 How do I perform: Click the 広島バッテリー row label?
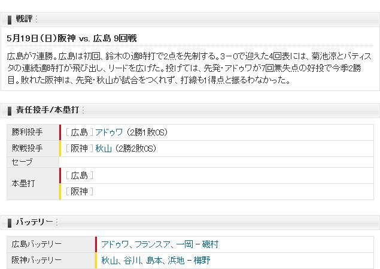(37, 244)
